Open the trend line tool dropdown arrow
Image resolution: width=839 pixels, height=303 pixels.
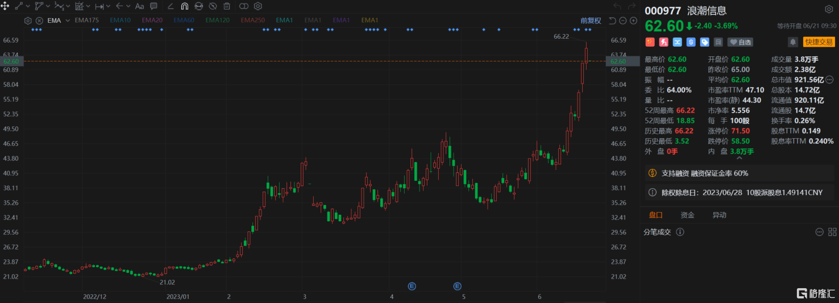point(27,6)
